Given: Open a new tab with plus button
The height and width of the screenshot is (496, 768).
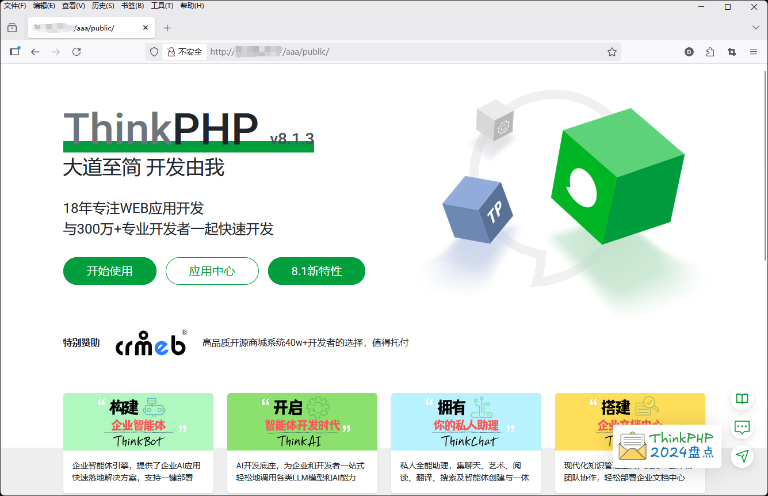Looking at the screenshot, I should pyautogui.click(x=167, y=28).
